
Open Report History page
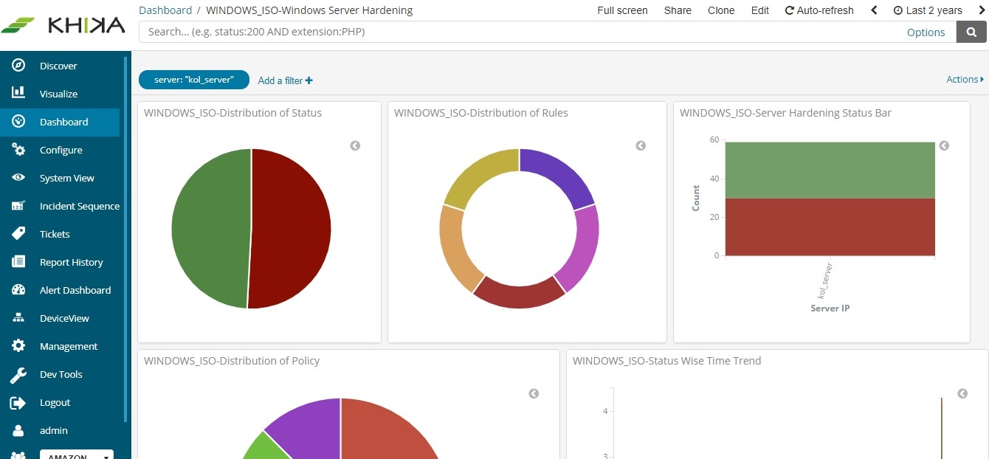72,262
